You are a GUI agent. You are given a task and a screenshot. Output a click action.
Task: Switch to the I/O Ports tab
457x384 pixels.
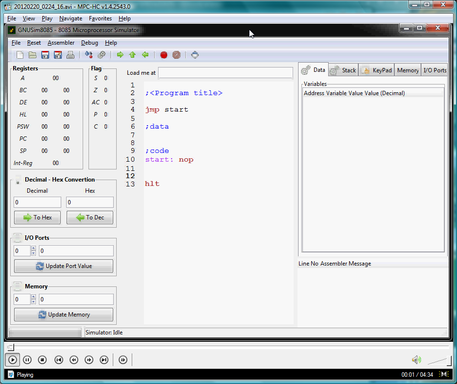click(x=435, y=70)
